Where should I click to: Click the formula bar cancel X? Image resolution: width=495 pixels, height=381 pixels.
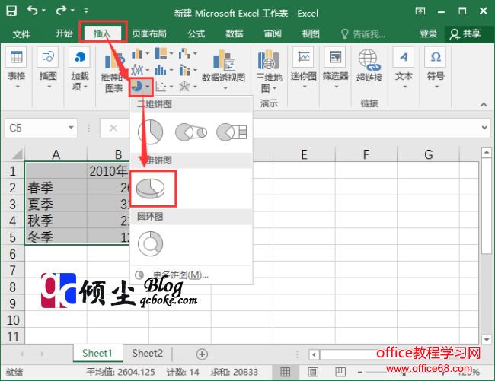[x=113, y=129]
